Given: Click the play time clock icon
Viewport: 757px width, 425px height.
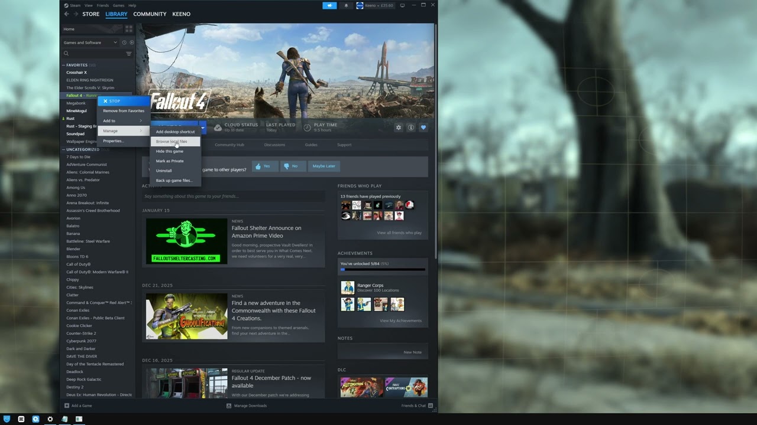Looking at the screenshot, I should [307, 127].
